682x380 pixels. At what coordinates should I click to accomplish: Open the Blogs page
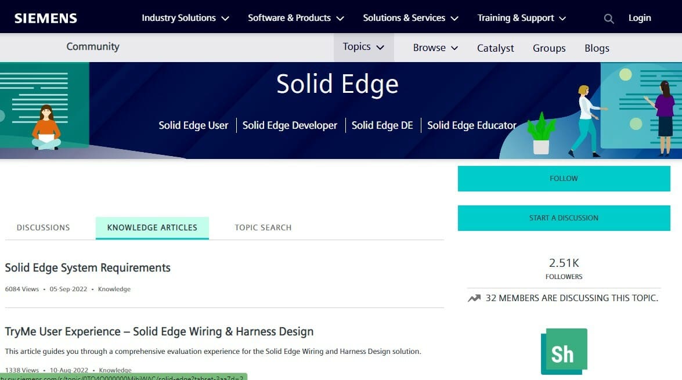tap(597, 48)
